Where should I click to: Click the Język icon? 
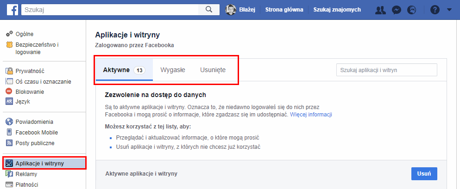tap(9, 102)
